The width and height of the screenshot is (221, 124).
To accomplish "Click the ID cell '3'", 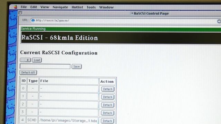I will [23, 112].
